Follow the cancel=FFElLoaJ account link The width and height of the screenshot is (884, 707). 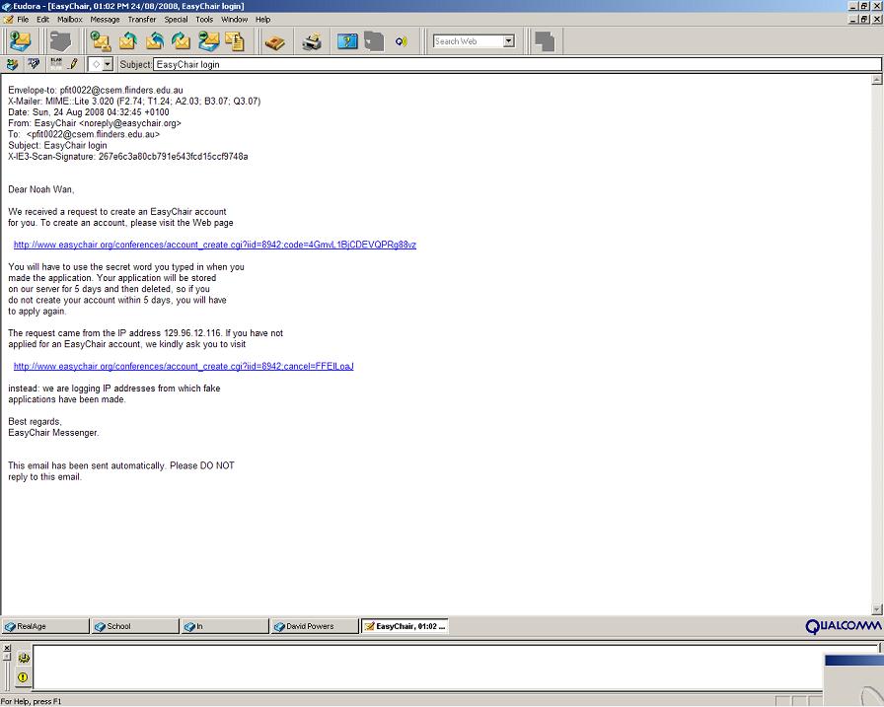(x=184, y=366)
